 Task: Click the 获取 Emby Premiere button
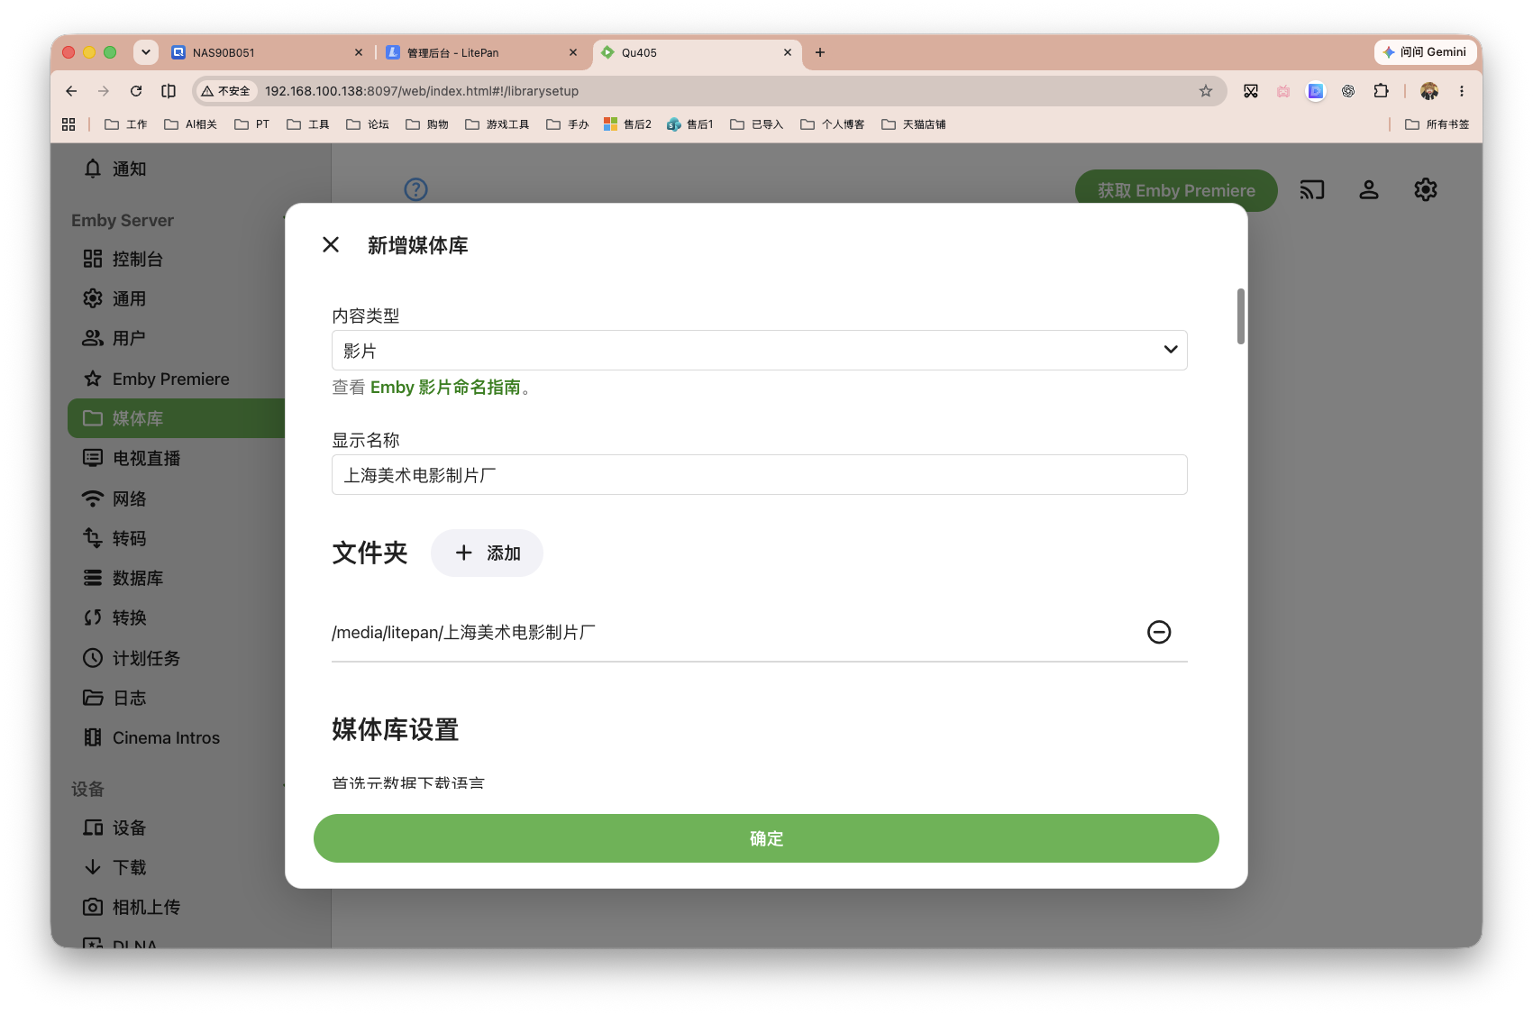click(x=1176, y=190)
